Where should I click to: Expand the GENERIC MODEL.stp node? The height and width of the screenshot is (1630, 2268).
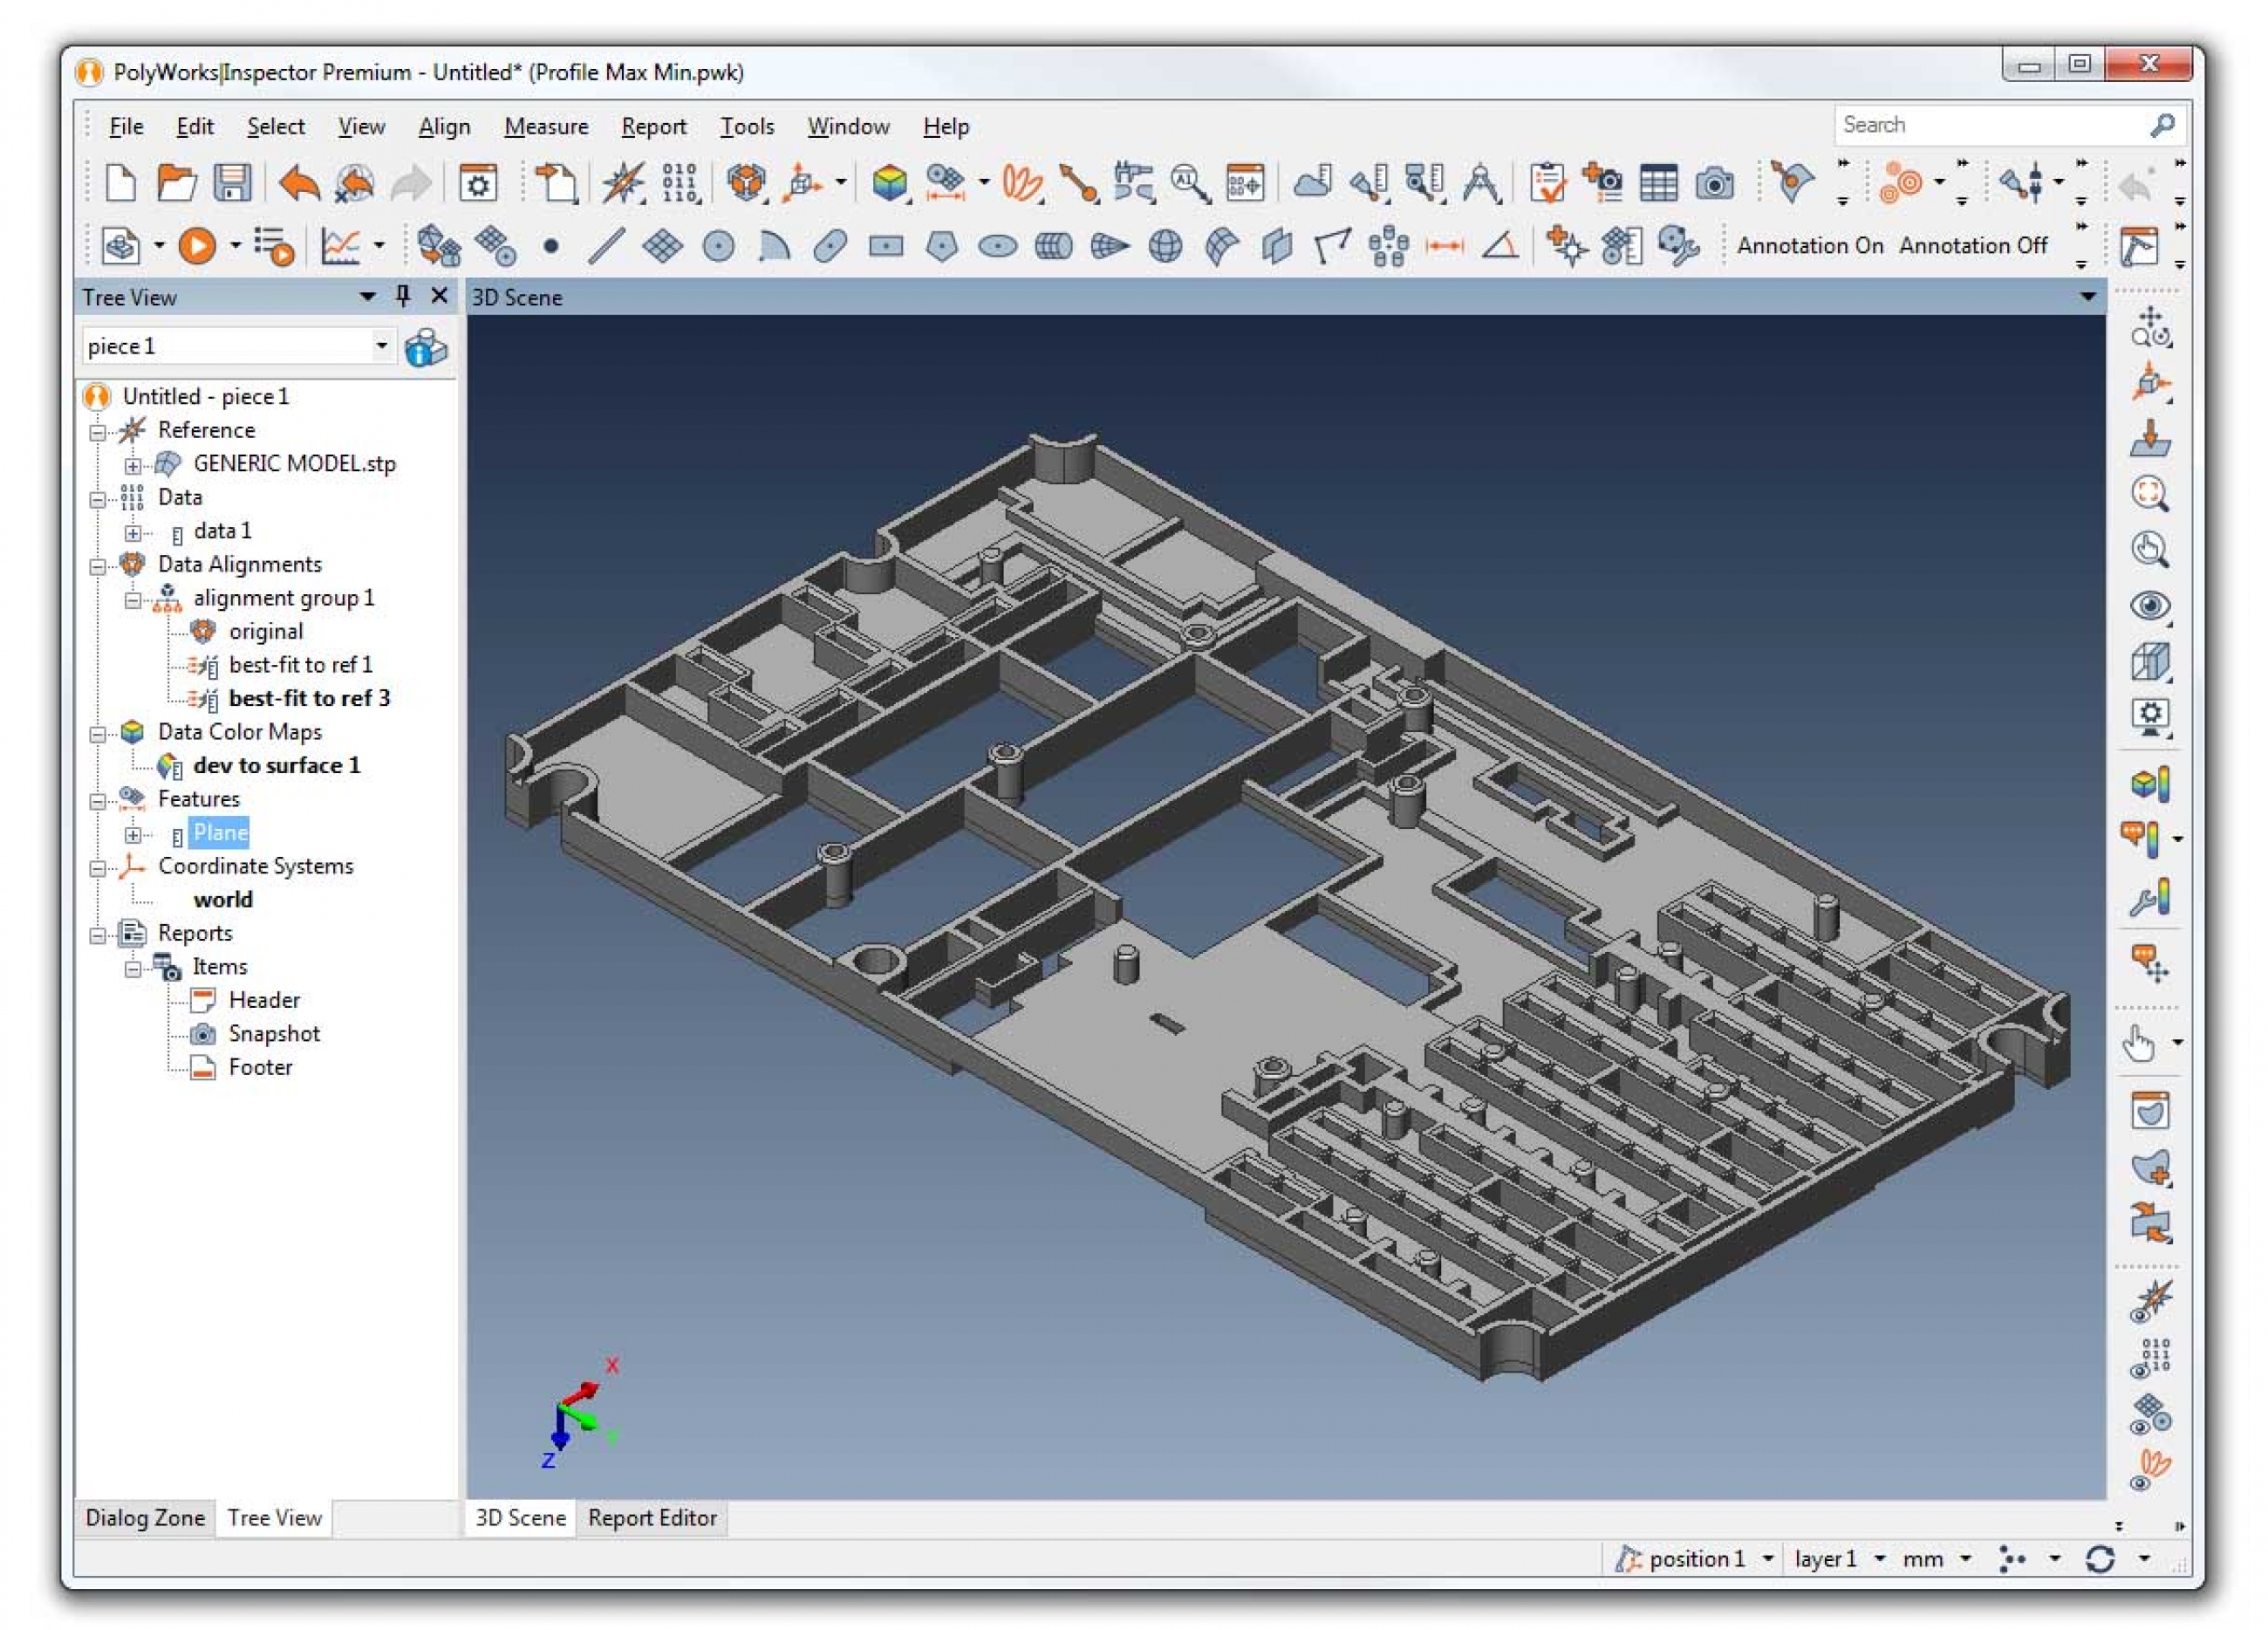pos(133,465)
